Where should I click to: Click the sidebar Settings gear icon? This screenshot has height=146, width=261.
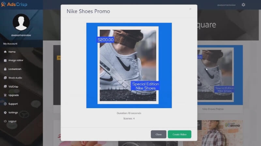coord(5,112)
